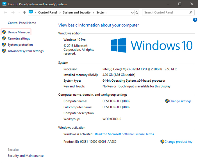Image resolution: width=198 pixels, height=163 pixels.
Task: Click 'View basic information about your computer' heading
Action: coord(99,25)
